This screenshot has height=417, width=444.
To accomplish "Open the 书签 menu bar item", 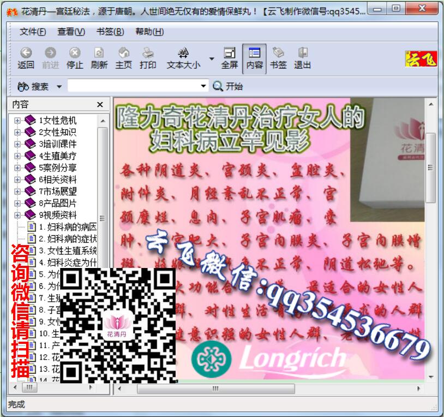I will pos(111,32).
